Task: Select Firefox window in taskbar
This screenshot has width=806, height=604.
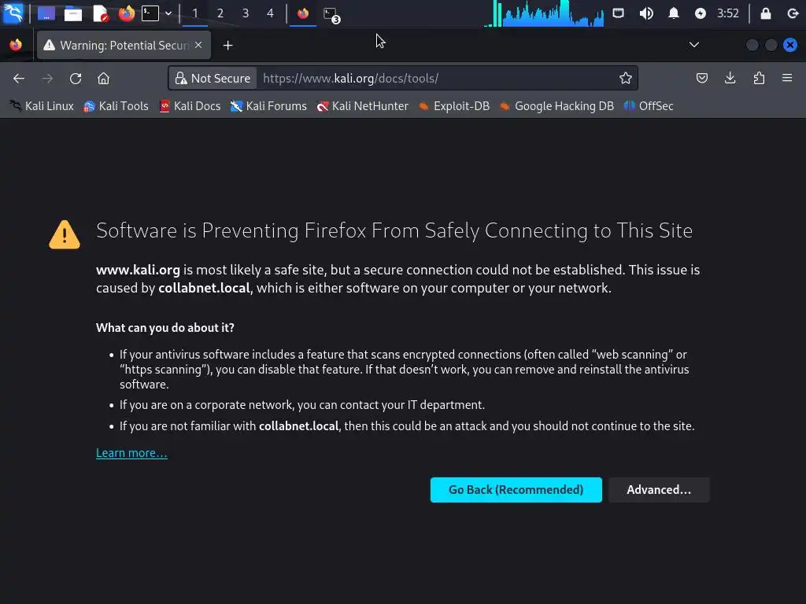Action: click(x=303, y=13)
